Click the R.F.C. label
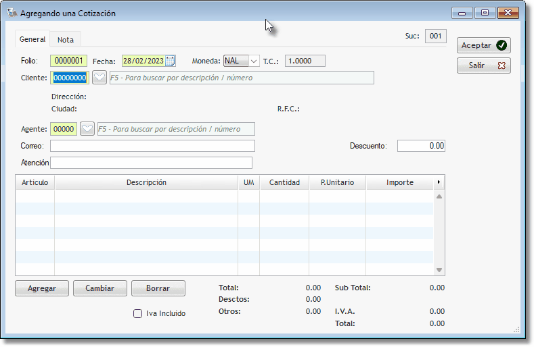Viewport: 534px width, 347px height. [x=288, y=109]
